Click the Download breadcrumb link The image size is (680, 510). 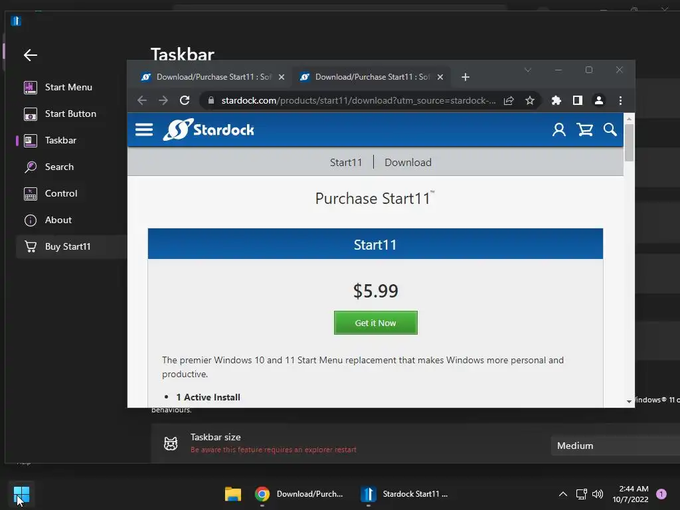(408, 163)
